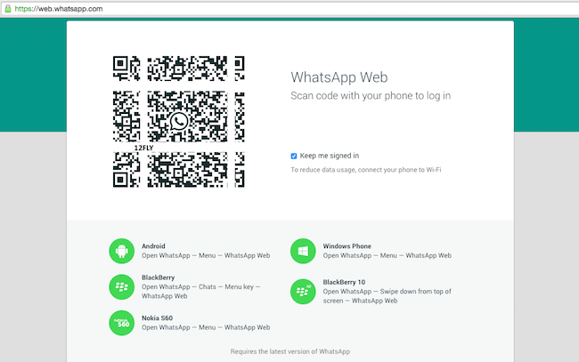Click the BlackBerry 10 icon
Image resolution: width=579 pixels, height=362 pixels.
303,292
